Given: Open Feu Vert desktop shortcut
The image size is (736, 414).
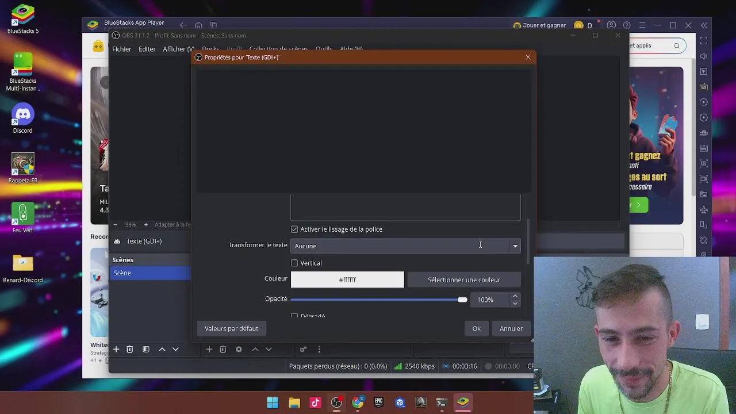Looking at the screenshot, I should coord(23,218).
